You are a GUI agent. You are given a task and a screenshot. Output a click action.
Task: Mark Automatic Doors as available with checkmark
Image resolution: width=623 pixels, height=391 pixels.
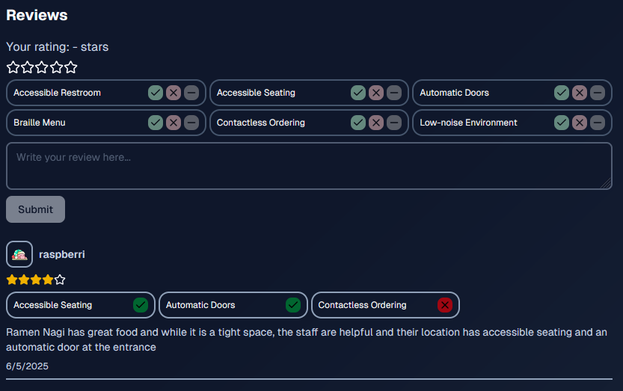pyautogui.click(x=562, y=93)
